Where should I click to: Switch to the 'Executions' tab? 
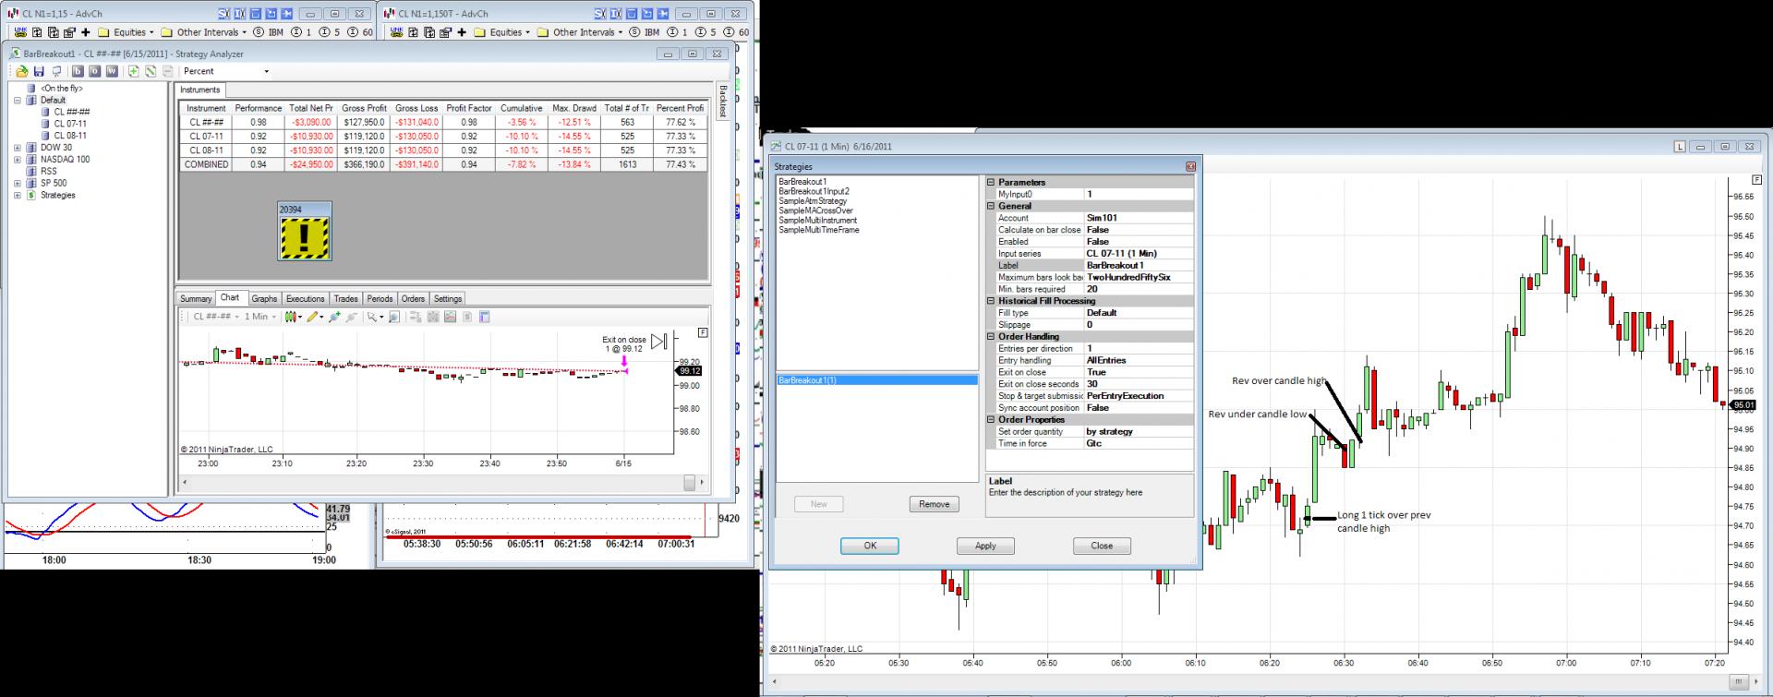[306, 299]
